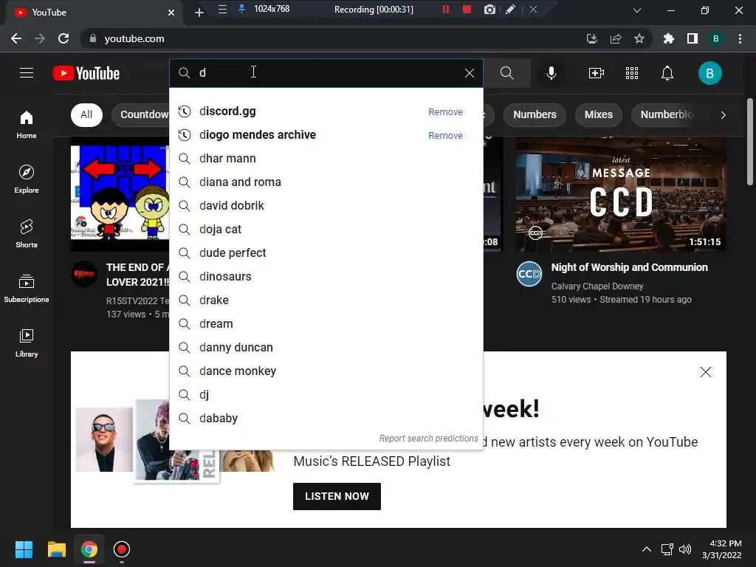Open the recorder toolbar menu lines icon
Screen dimensions: 756x567
222,9
